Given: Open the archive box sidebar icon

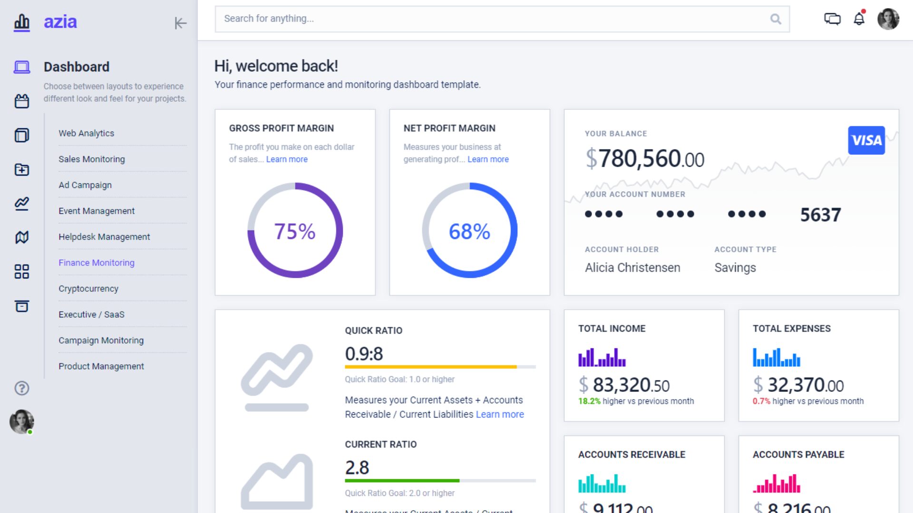Looking at the screenshot, I should point(22,306).
